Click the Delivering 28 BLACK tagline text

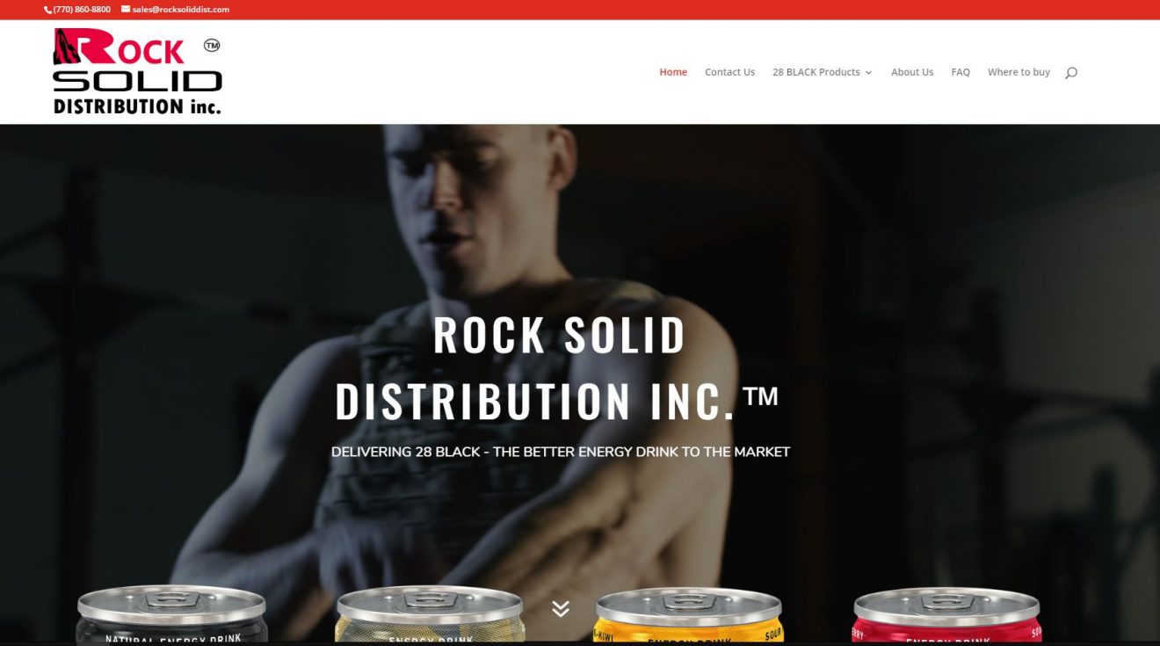pos(561,452)
